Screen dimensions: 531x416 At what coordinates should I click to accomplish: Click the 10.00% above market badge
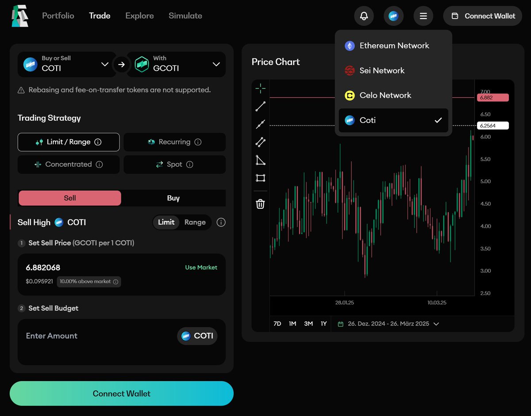click(x=89, y=282)
